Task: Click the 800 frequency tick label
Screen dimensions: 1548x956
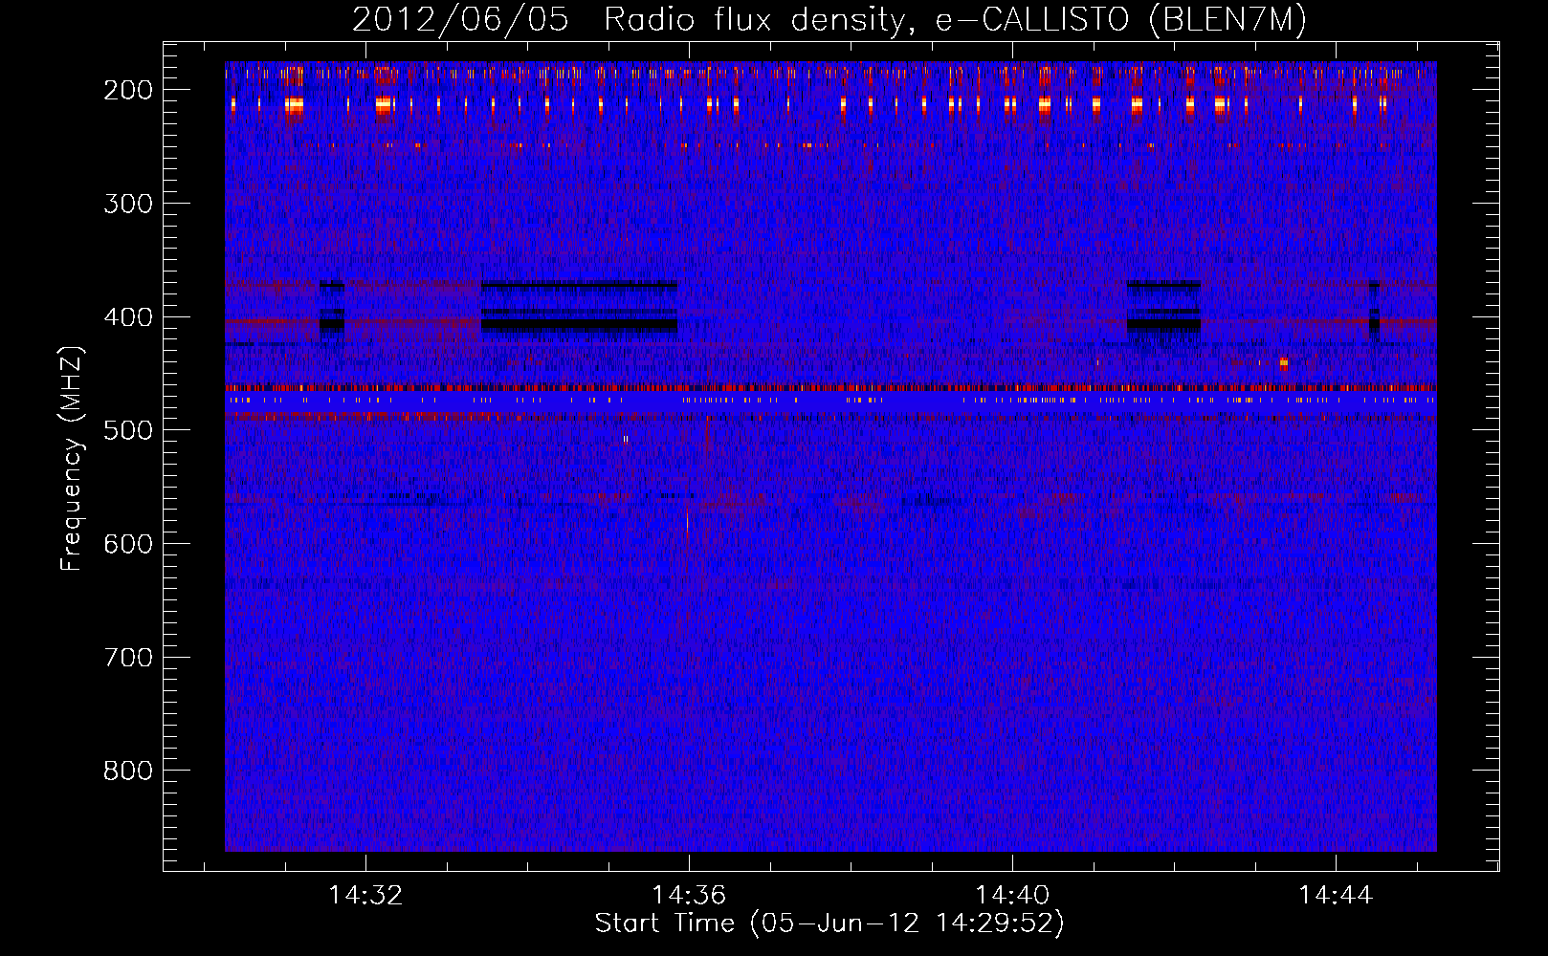Action: [128, 771]
